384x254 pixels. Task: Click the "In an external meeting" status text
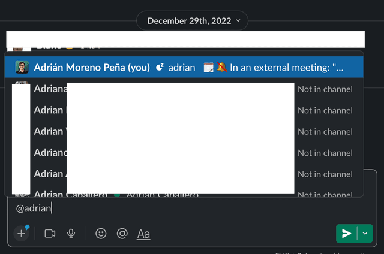tap(287, 68)
